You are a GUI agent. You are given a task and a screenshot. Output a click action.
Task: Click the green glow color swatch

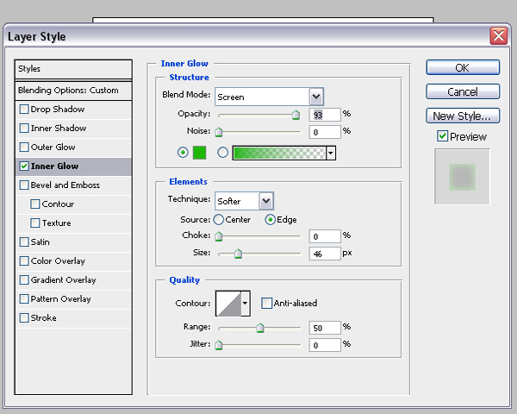(x=200, y=153)
